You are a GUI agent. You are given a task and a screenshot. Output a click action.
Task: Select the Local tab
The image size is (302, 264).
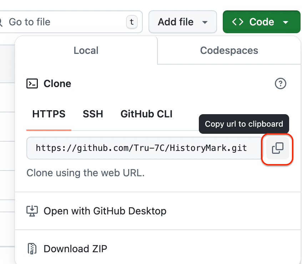[x=86, y=50]
